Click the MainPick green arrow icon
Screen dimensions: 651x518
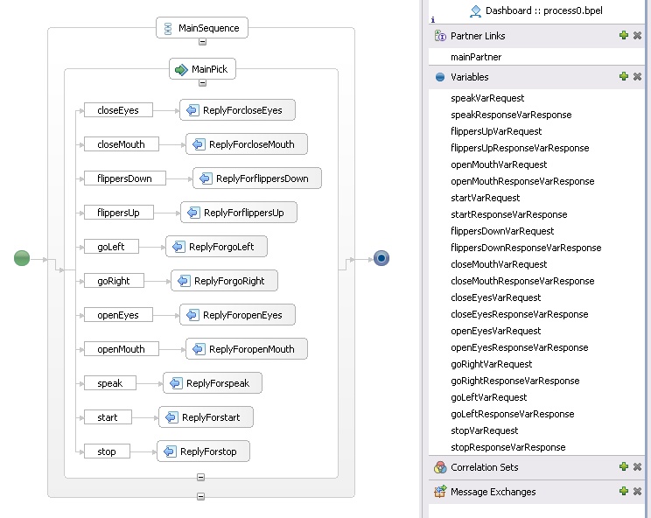point(181,69)
